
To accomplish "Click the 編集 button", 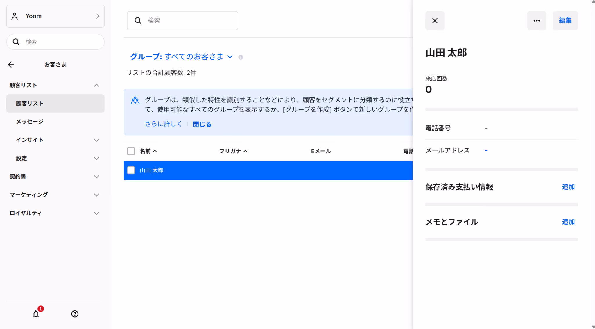I will click(565, 21).
